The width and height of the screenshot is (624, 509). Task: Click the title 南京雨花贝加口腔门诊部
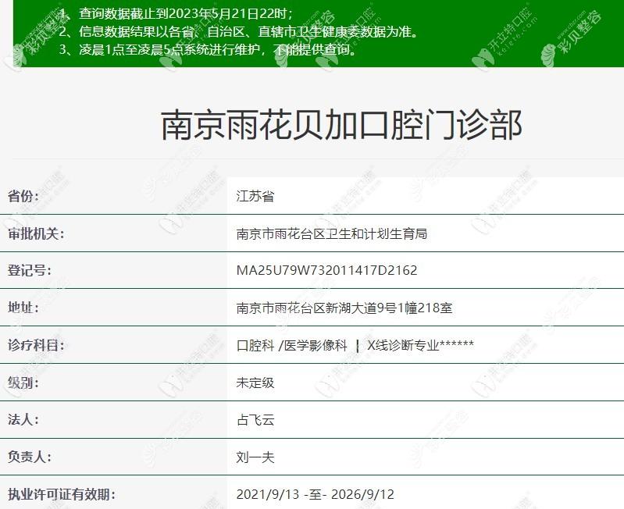point(341,126)
